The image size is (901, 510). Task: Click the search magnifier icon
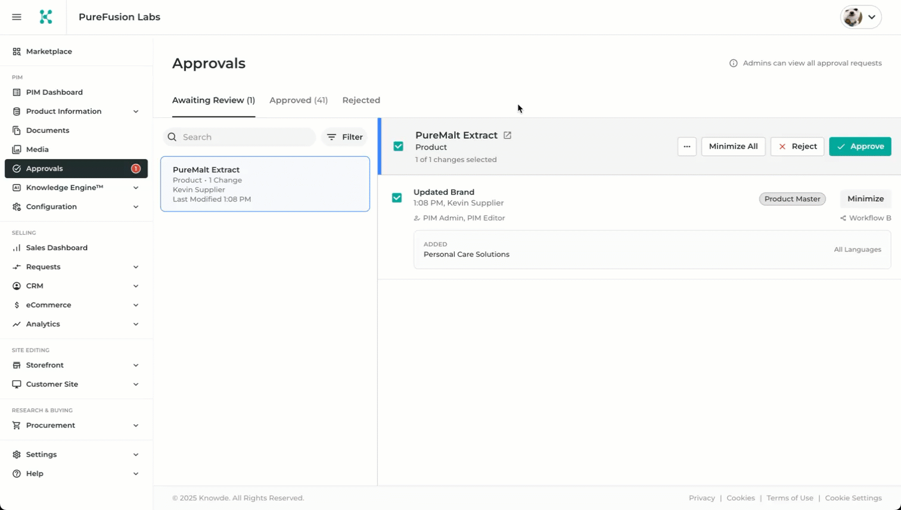pos(172,137)
